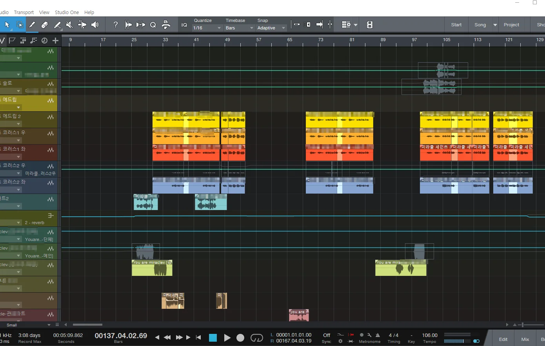
Task: Click waveform icon on 코러스1 우 track
Action: click(x=51, y=133)
